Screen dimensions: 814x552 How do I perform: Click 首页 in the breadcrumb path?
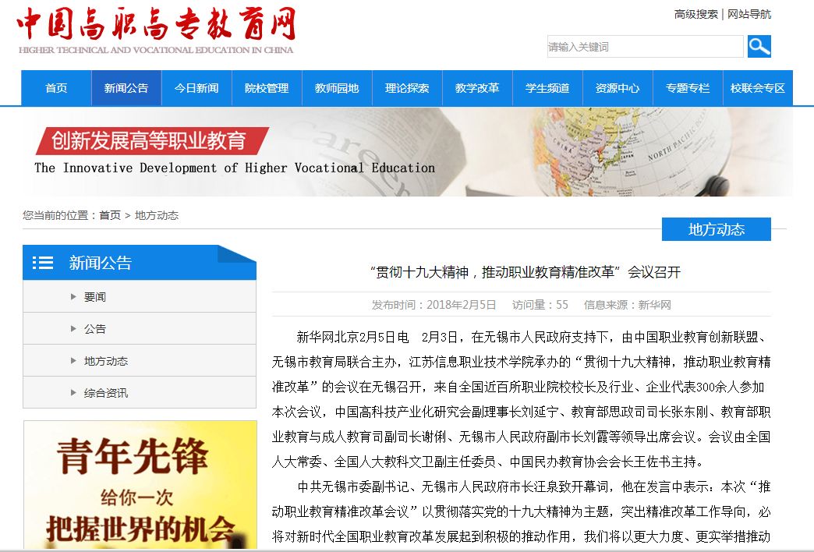[x=110, y=215]
